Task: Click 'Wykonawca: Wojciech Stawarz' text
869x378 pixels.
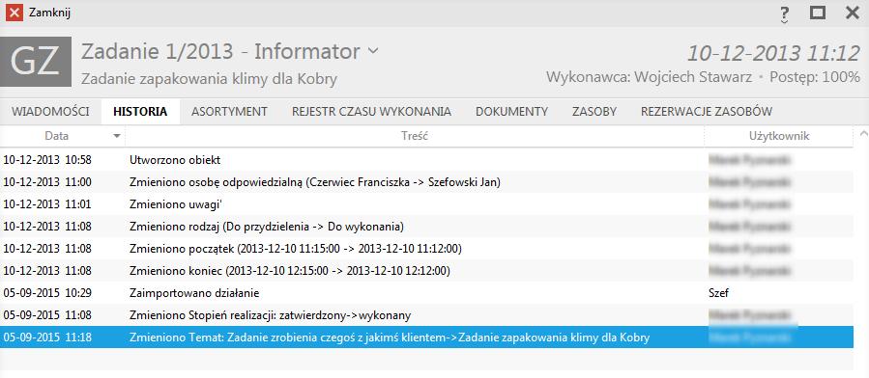Action: 649,77
